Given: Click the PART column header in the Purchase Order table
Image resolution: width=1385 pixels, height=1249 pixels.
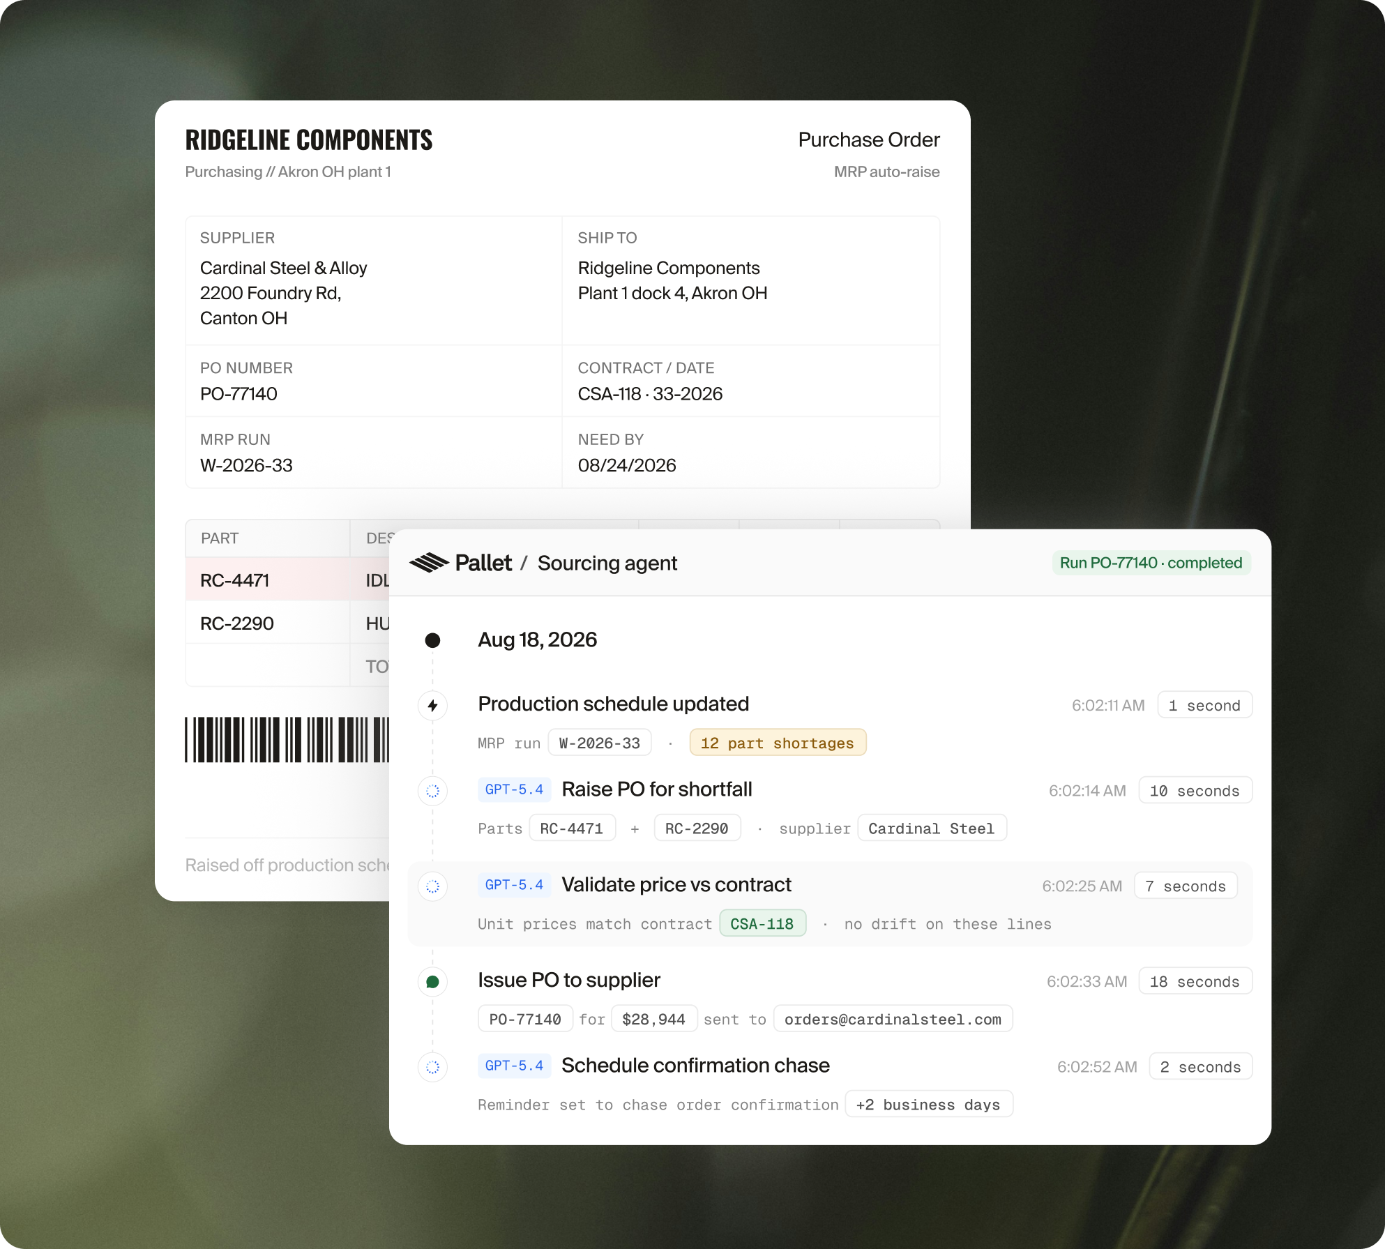Looking at the screenshot, I should [220, 538].
